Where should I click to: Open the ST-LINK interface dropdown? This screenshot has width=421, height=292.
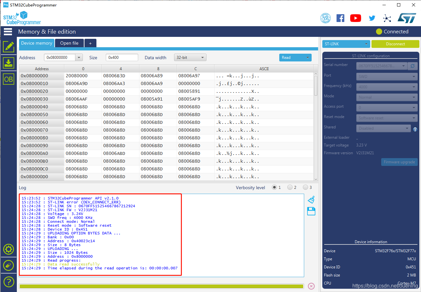(346, 44)
